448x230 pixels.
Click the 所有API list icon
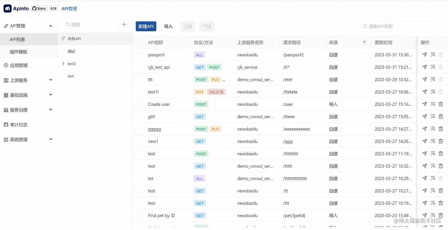click(63, 38)
